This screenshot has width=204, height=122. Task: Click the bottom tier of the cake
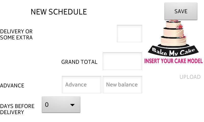click(173, 41)
